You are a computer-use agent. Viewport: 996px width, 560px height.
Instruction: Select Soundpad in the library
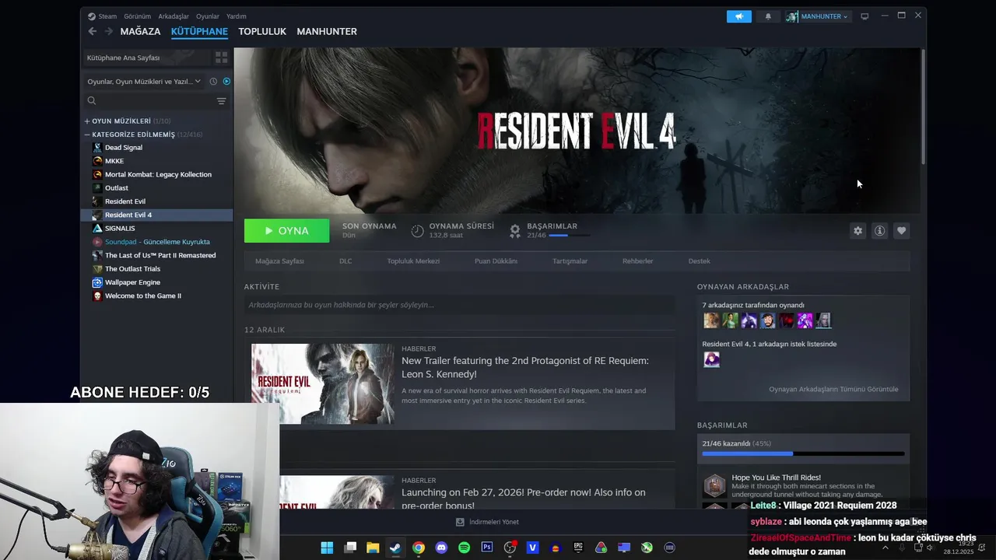157,242
